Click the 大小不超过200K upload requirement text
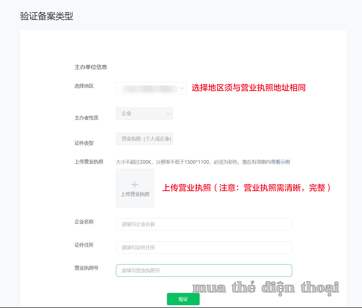362x308 pixels. click(193, 162)
